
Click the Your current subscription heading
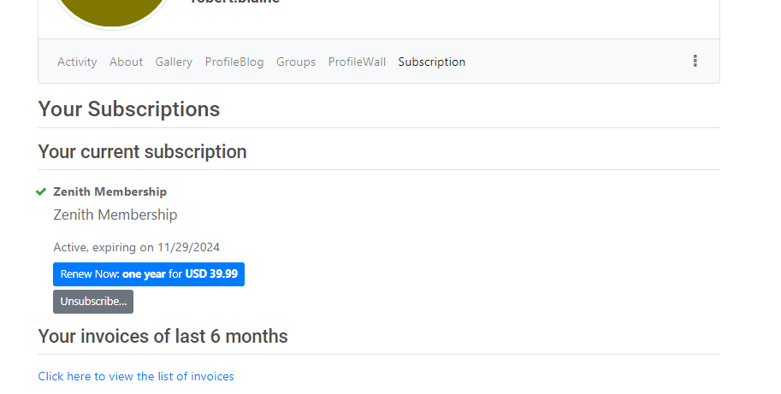coord(143,152)
